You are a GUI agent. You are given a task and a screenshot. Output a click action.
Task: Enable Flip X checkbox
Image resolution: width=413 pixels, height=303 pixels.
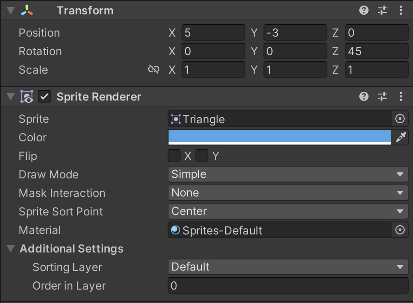click(x=174, y=156)
